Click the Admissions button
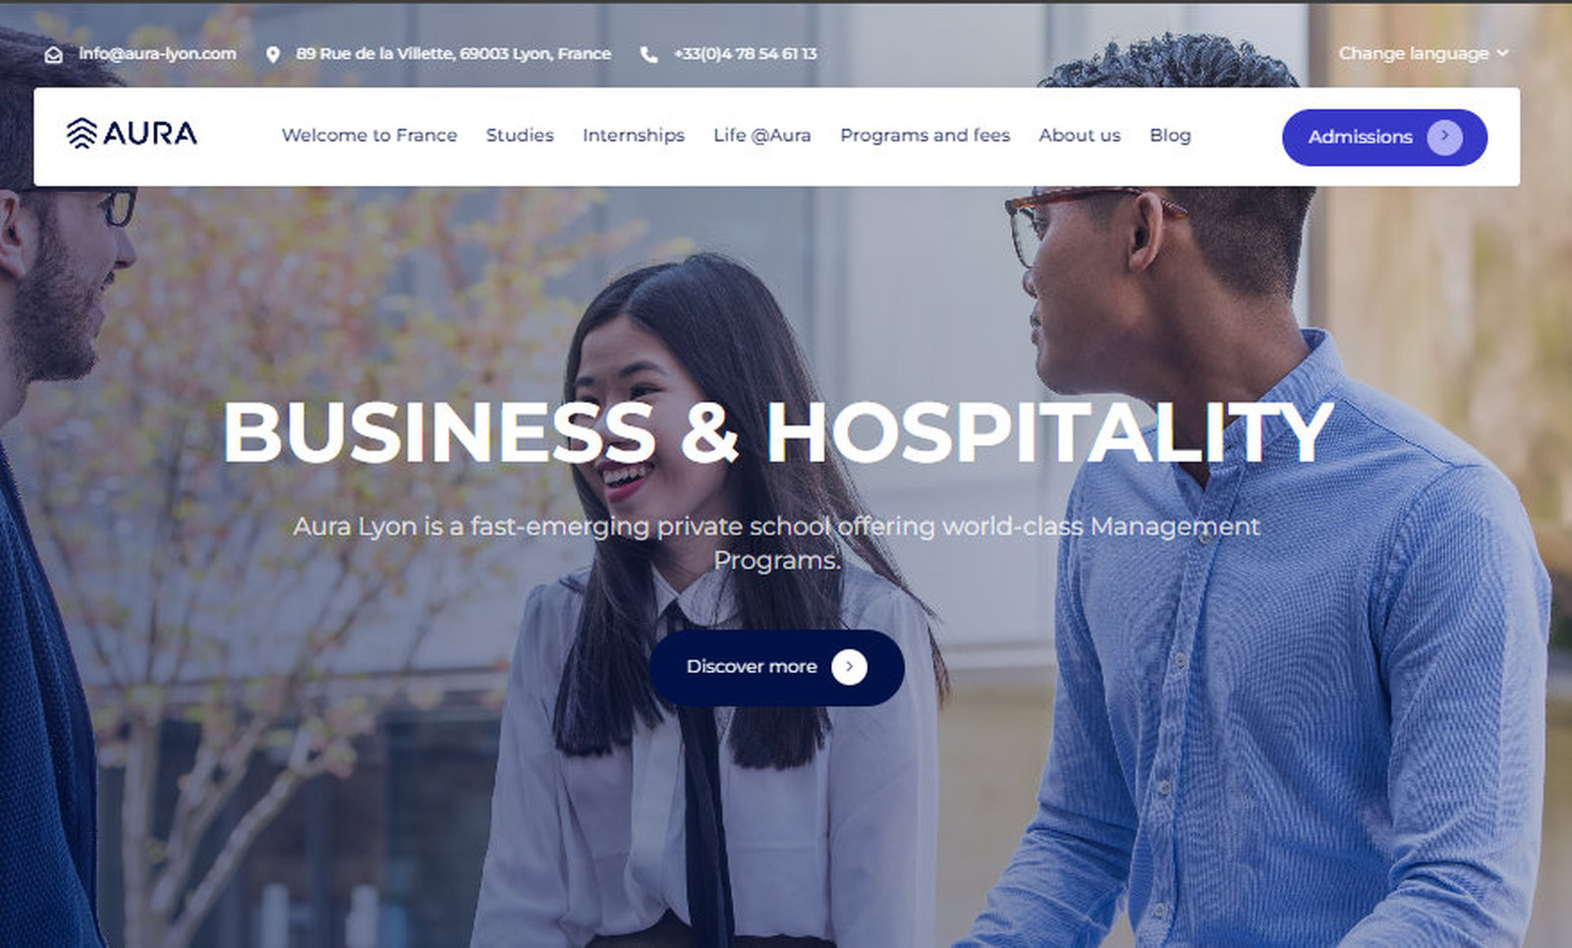 pyautogui.click(x=1384, y=138)
